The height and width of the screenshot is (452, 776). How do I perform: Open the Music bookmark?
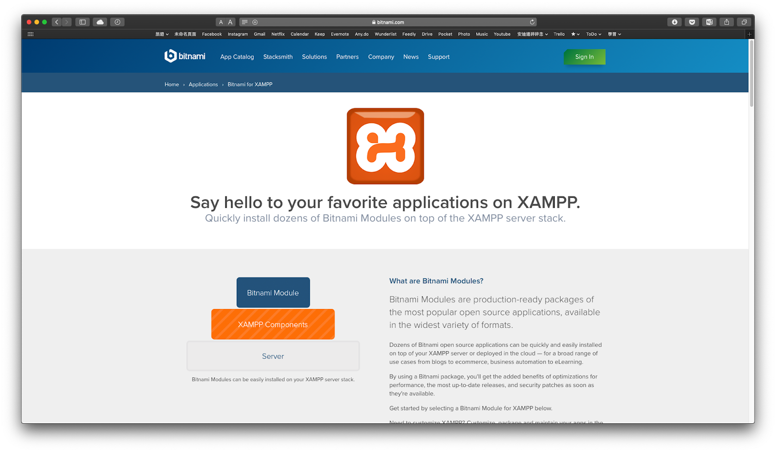[x=482, y=34]
